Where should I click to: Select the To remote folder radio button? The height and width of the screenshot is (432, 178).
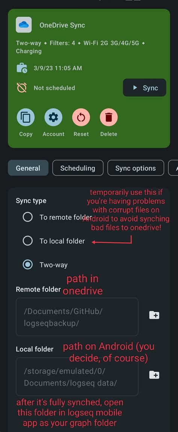tap(28, 217)
